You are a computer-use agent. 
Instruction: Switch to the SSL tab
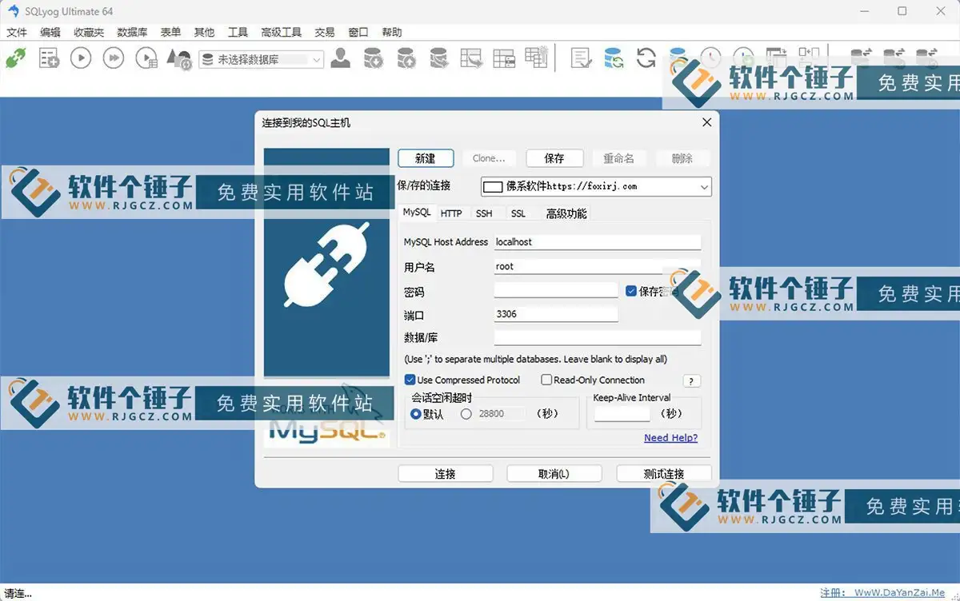tap(518, 213)
